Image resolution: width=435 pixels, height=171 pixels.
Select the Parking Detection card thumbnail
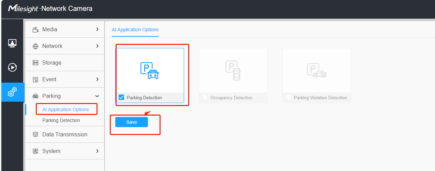tap(150, 70)
